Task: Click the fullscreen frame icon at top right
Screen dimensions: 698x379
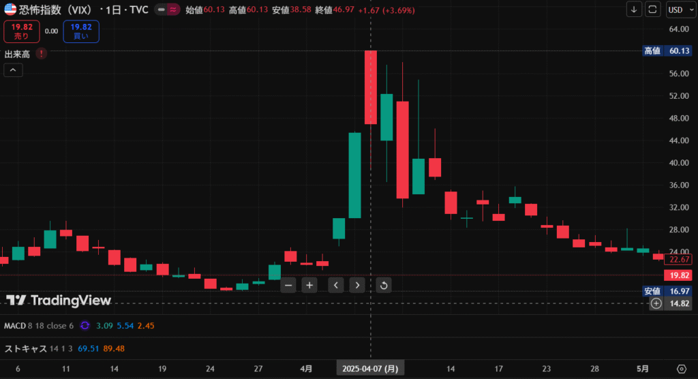Action: coord(653,10)
